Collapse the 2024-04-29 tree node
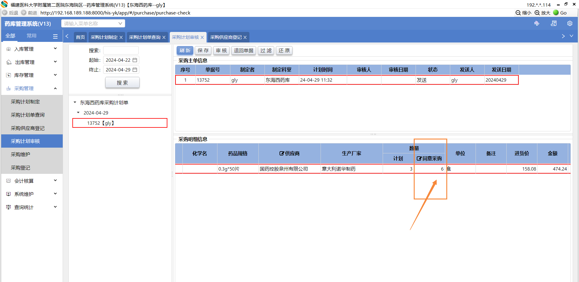Viewport: 579px width, 282px height. 78,113
